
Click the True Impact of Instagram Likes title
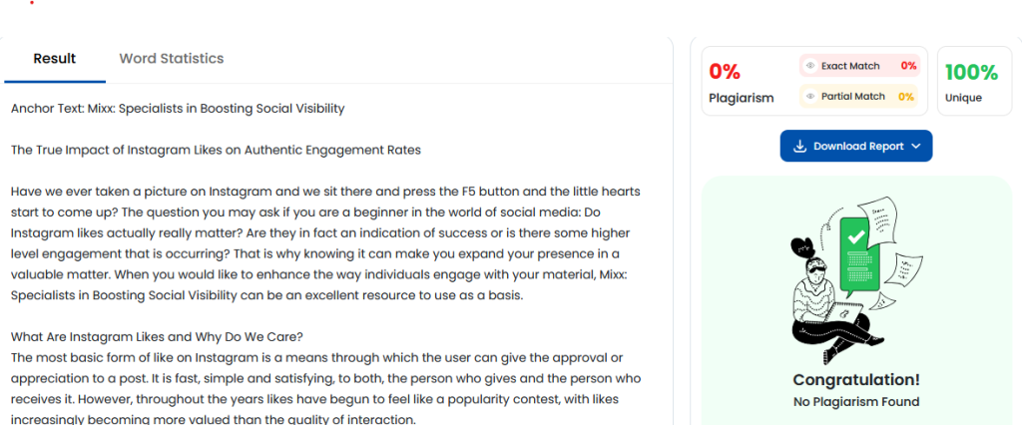pyautogui.click(x=216, y=150)
